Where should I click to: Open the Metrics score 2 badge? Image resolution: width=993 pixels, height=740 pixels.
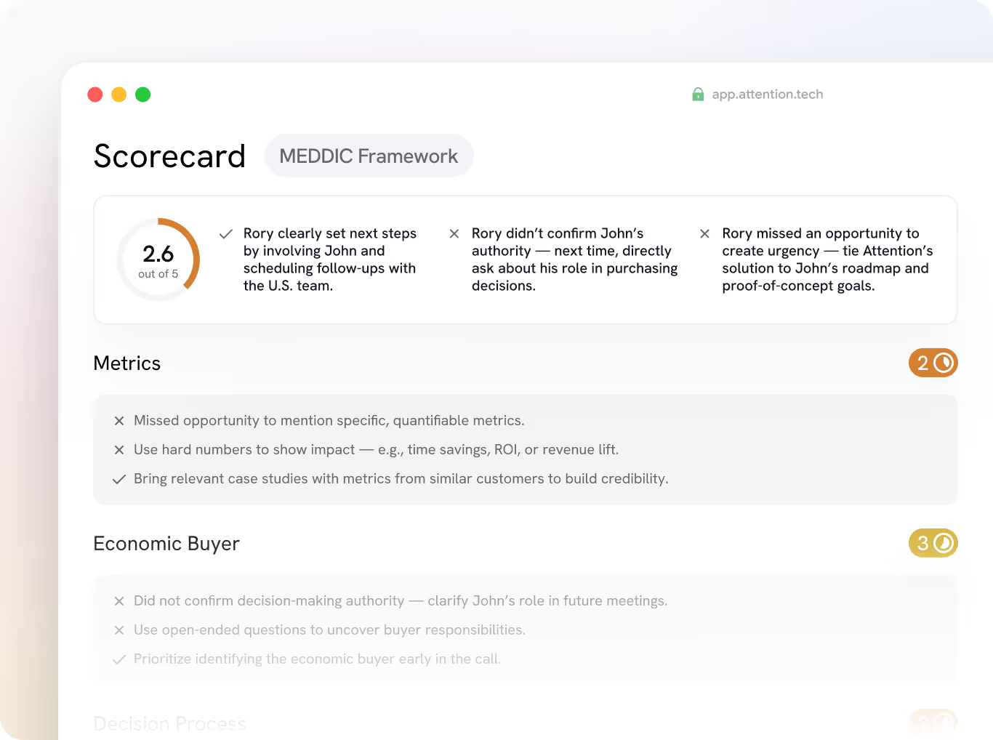pos(933,363)
